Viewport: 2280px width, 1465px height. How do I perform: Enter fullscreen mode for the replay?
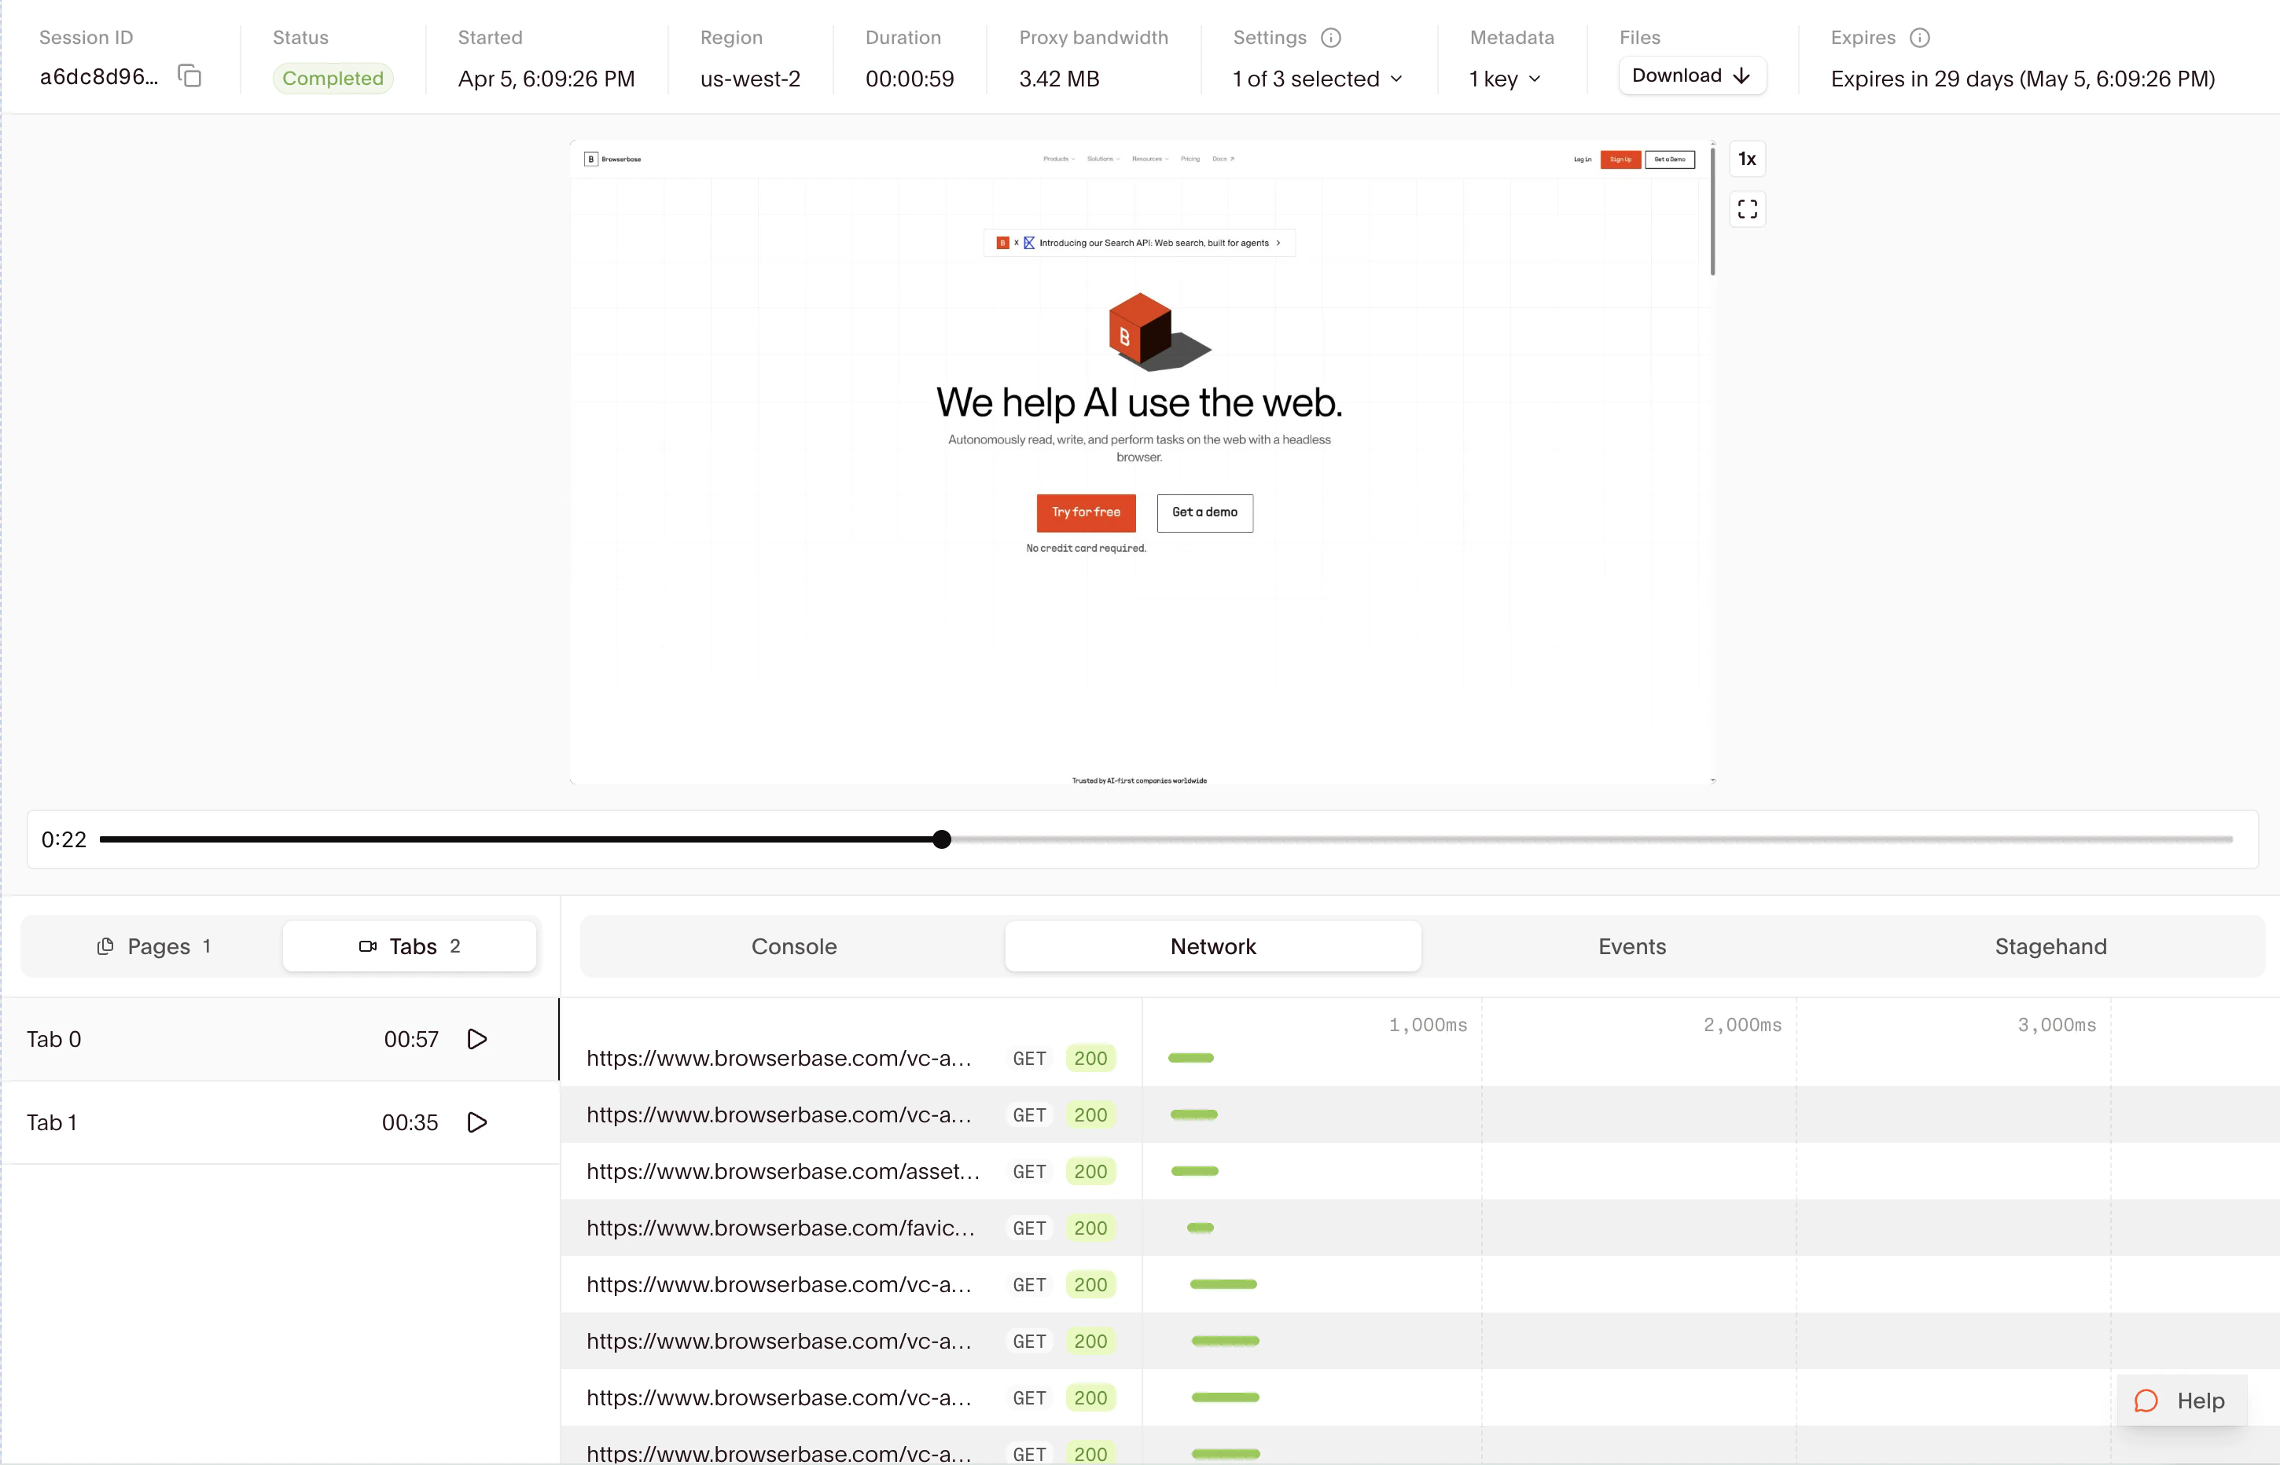point(1747,208)
